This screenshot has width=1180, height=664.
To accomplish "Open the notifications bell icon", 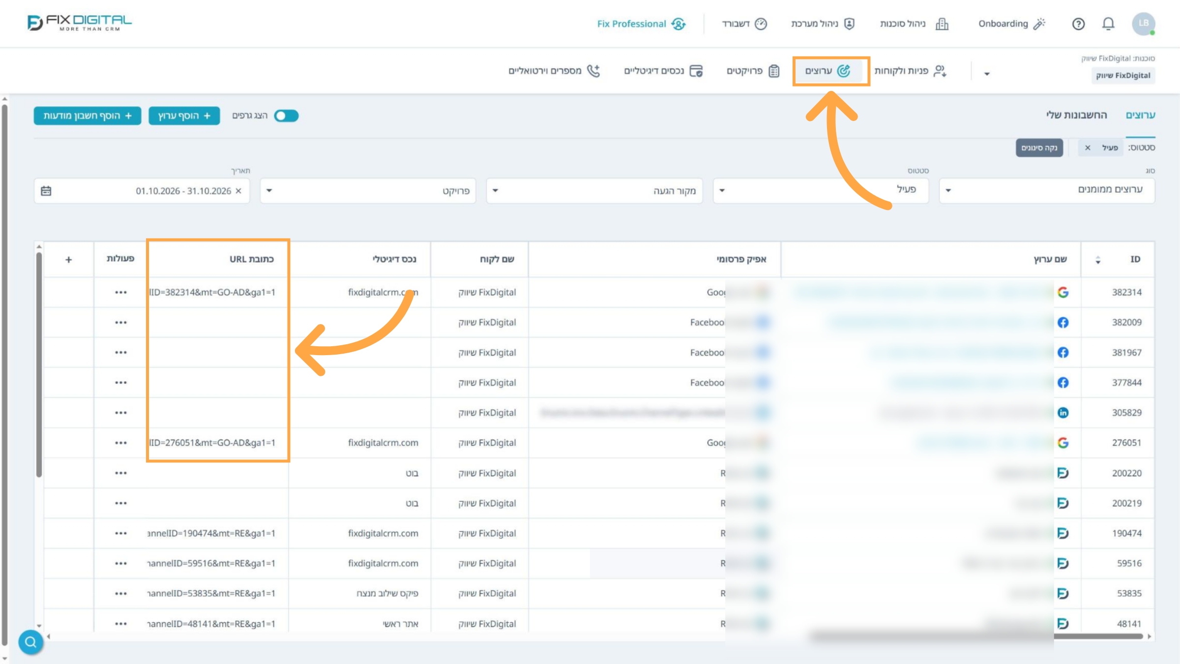I will (1108, 24).
